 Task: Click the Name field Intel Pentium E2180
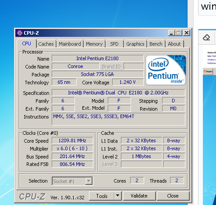coord(97,58)
